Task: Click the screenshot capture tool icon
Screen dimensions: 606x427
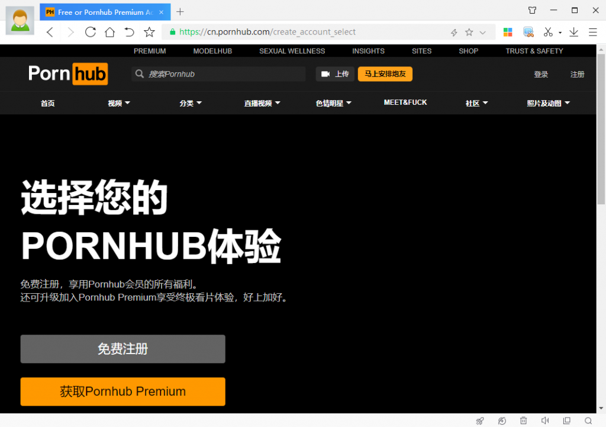Action: (x=528, y=32)
